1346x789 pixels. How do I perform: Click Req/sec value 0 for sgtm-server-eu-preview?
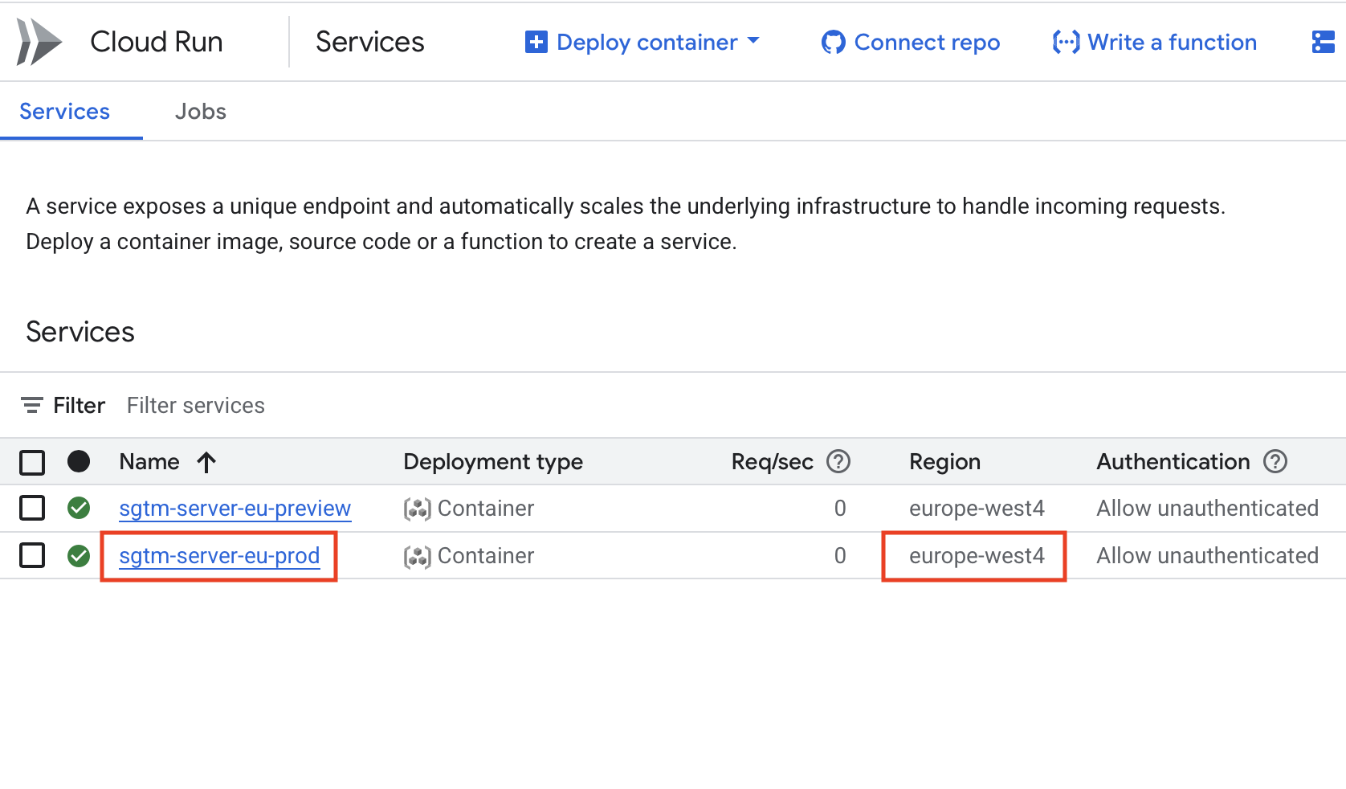point(840,509)
